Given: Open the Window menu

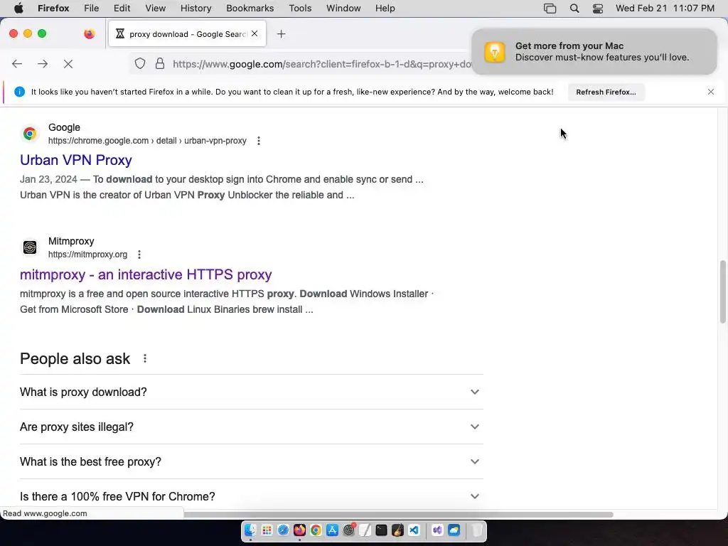Looking at the screenshot, I should pyautogui.click(x=343, y=8).
